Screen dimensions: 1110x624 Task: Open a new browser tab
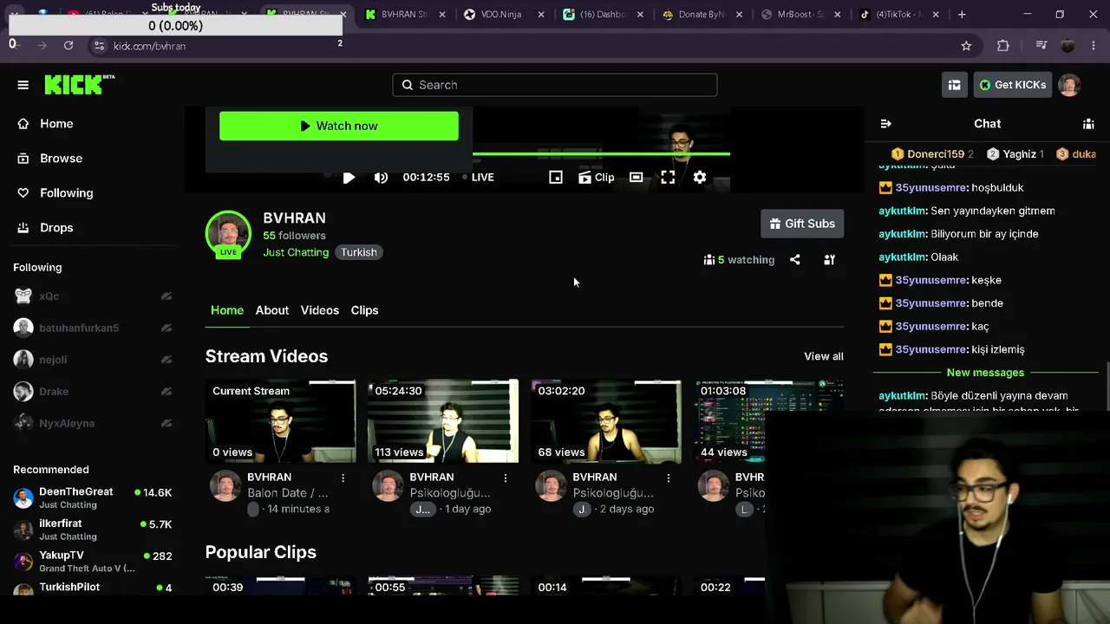coord(962,15)
